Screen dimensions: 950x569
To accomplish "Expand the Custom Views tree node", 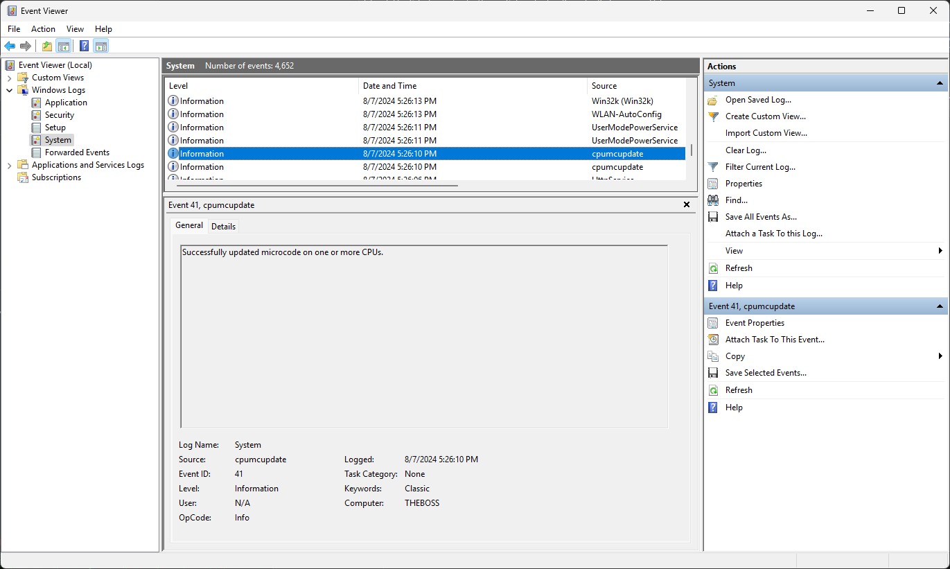I will pyautogui.click(x=9, y=78).
